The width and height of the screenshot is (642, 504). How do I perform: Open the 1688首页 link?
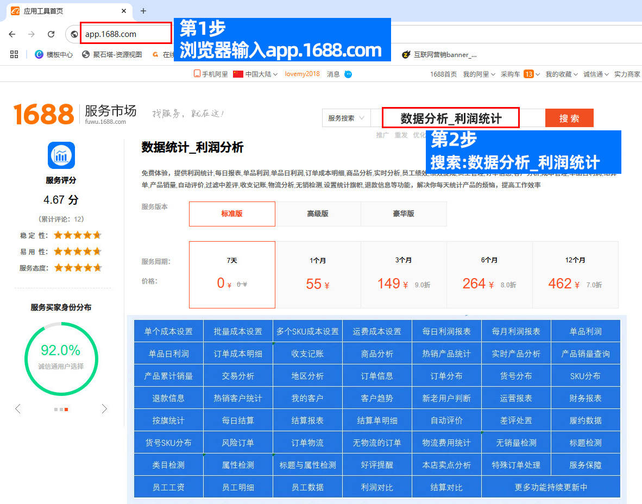[443, 74]
